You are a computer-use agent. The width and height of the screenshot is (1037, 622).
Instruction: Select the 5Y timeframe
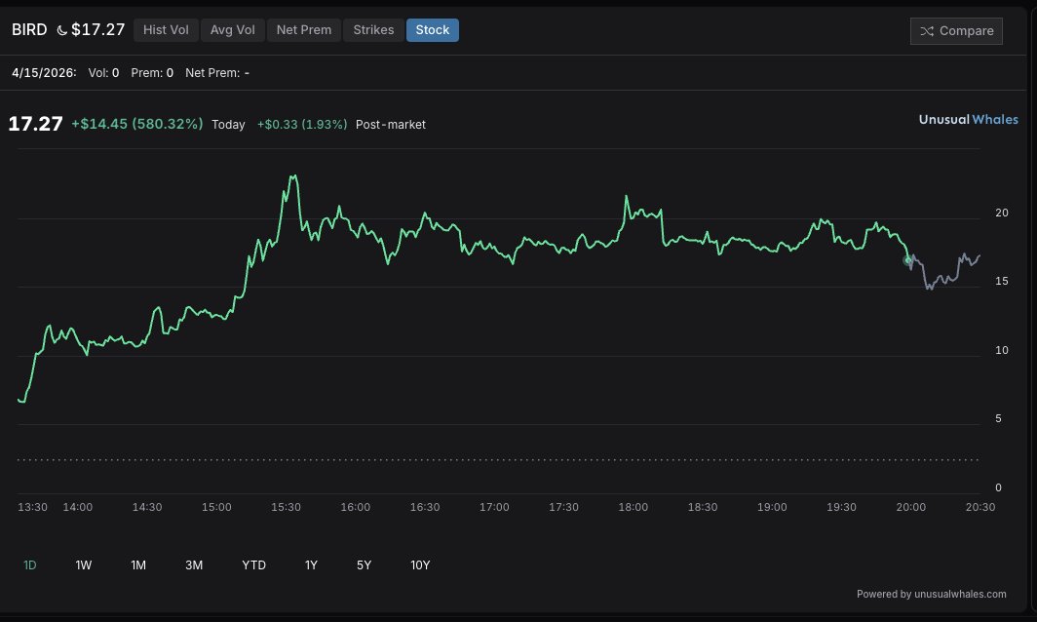(364, 564)
